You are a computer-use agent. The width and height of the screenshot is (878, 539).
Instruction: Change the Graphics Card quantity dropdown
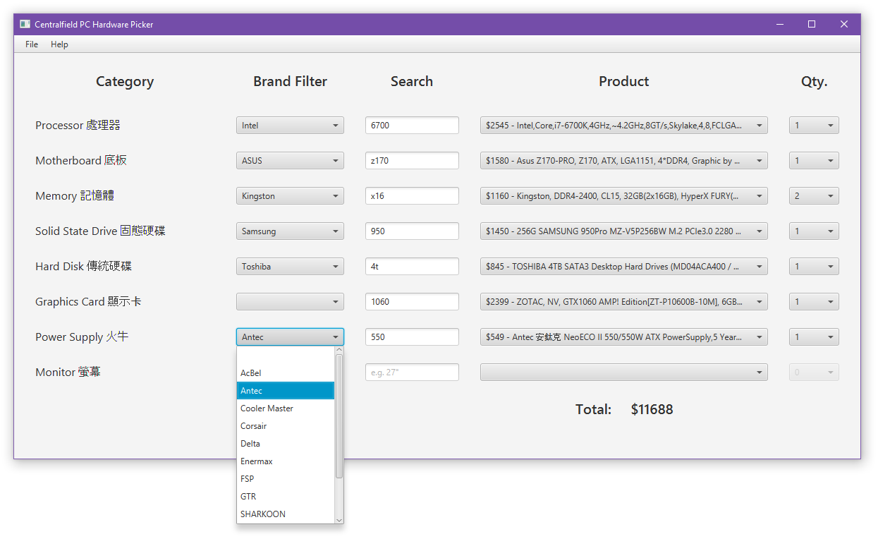(814, 302)
